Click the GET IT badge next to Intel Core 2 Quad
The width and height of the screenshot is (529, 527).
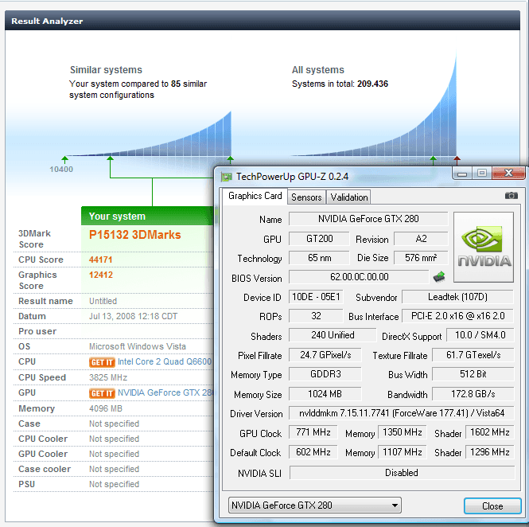[102, 362]
